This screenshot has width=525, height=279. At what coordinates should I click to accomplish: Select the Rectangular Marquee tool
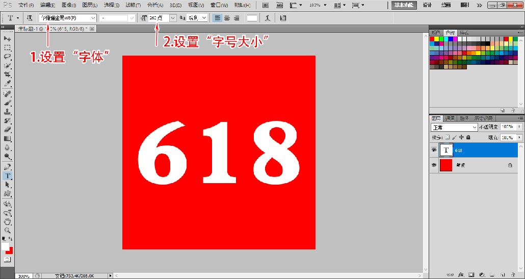coord(7,47)
